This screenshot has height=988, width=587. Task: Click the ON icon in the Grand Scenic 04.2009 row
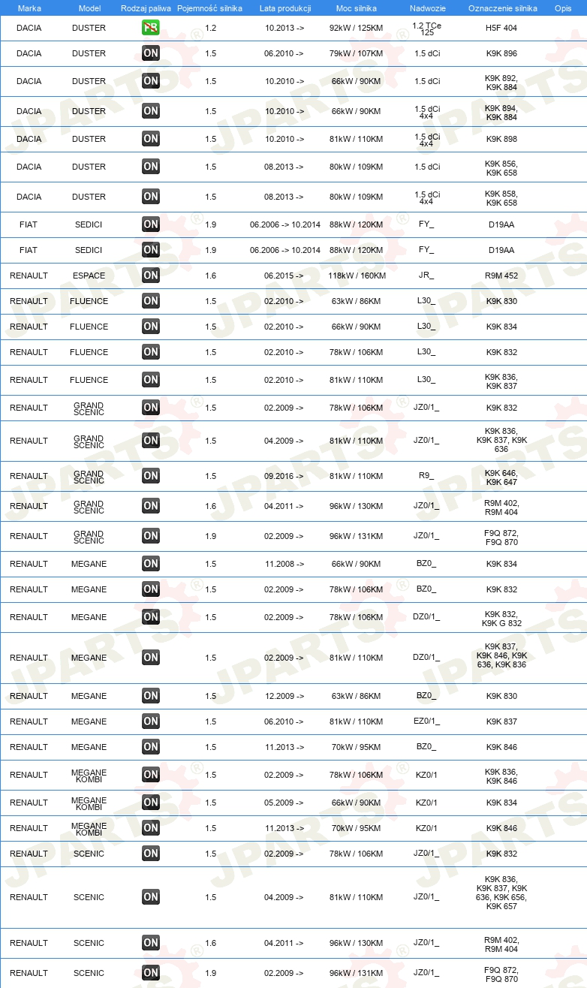pyautogui.click(x=151, y=441)
